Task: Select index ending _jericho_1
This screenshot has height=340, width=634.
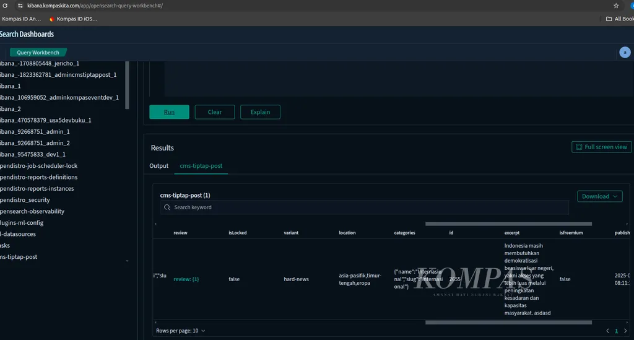Action: [40, 63]
